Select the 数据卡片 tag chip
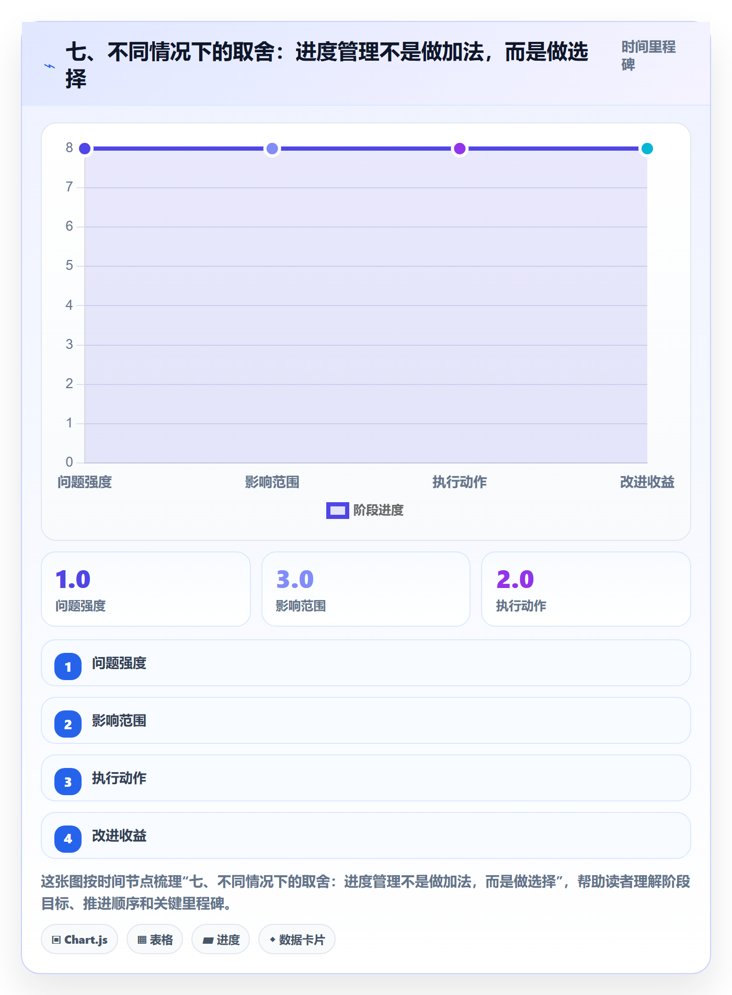The image size is (732, 995). coord(297,940)
